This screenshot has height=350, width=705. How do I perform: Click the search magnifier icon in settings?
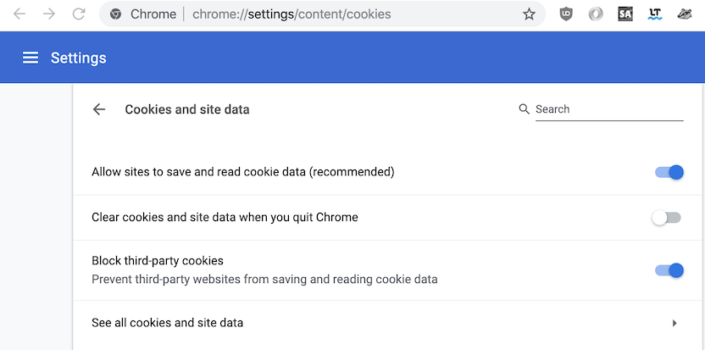(524, 109)
